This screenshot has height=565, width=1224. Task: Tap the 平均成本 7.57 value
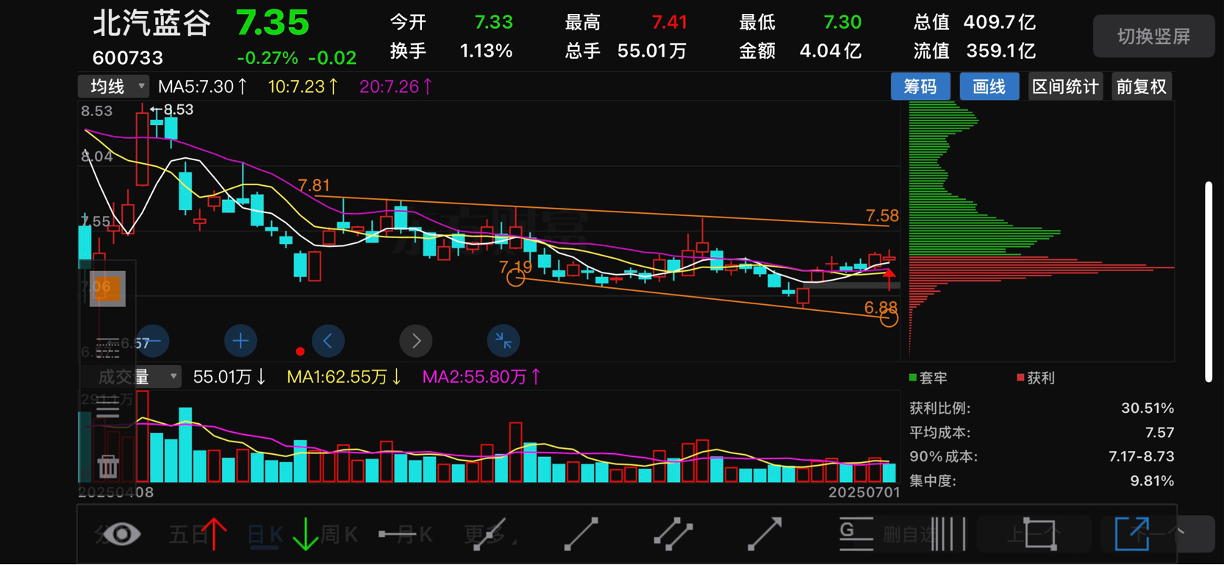[x=1159, y=432]
